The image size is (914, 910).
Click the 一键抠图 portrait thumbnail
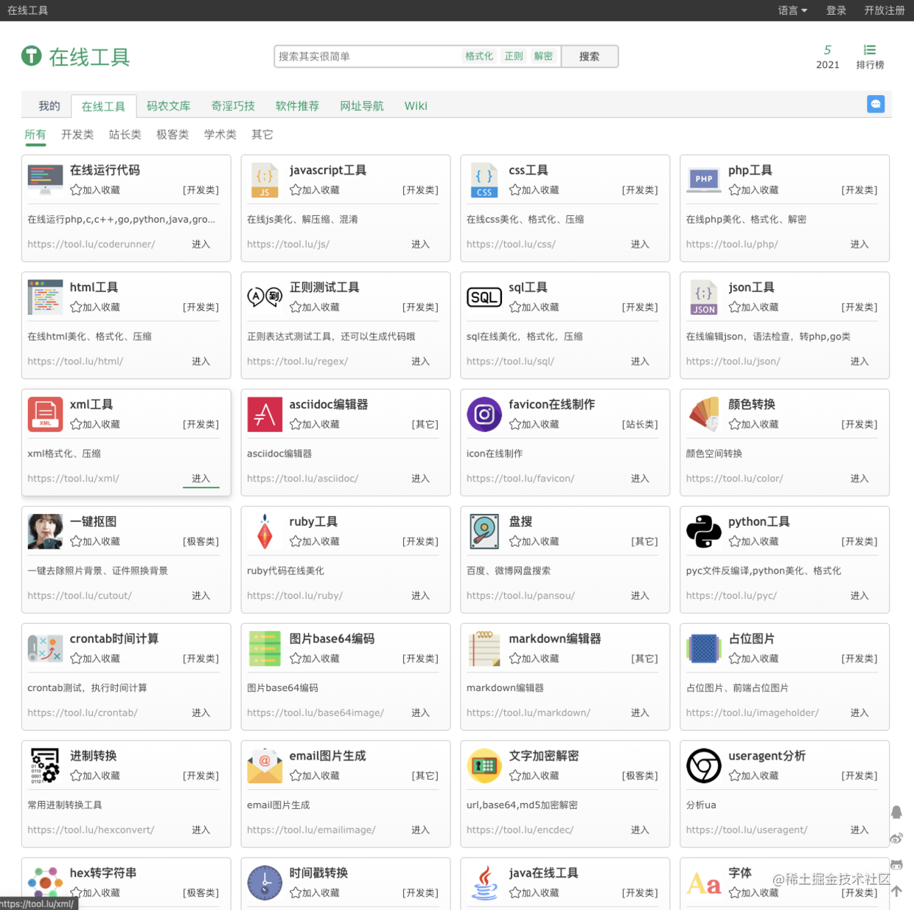[x=45, y=532]
